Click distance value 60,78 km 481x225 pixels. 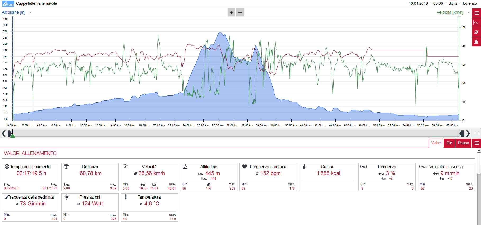(91, 173)
